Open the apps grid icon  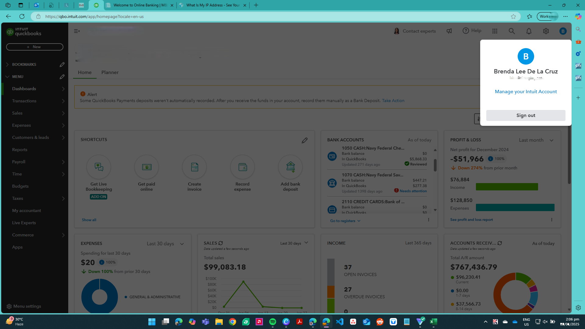[x=495, y=31]
